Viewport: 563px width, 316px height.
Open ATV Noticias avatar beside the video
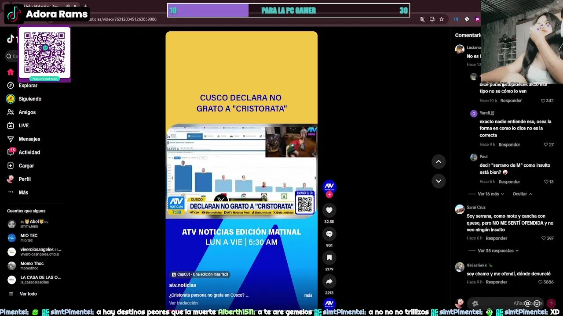tap(329, 186)
